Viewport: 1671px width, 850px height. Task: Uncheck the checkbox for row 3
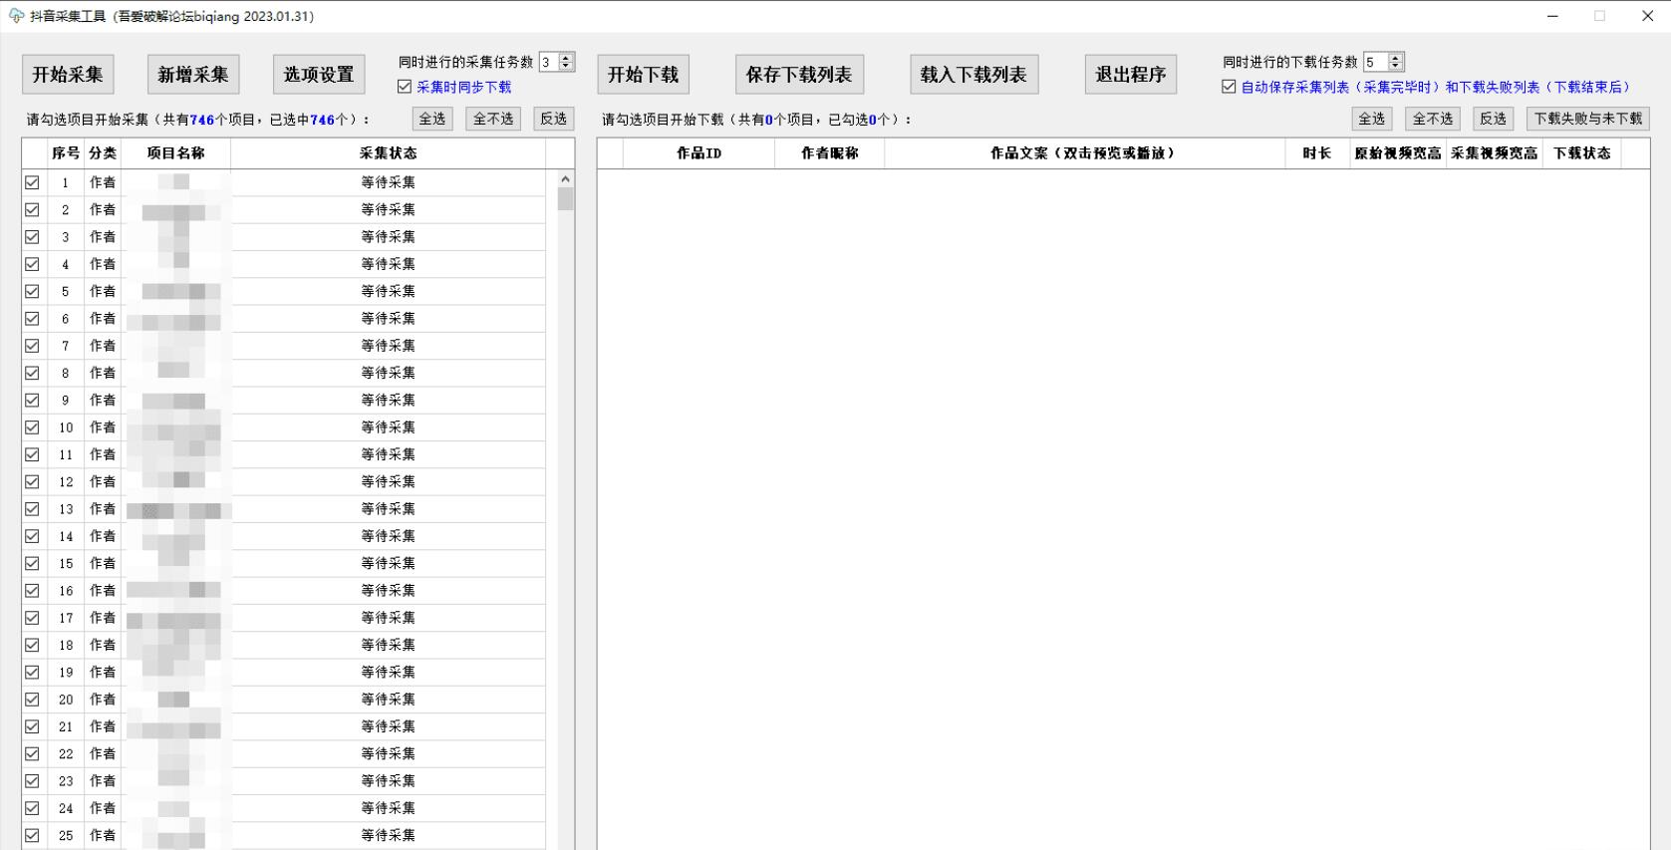point(33,237)
